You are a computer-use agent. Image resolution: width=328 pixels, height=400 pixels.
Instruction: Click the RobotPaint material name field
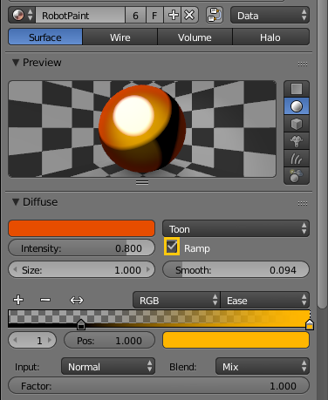point(80,15)
